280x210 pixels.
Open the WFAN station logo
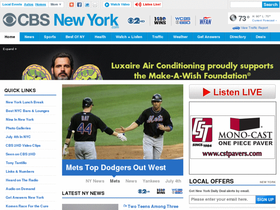[x=206, y=21]
